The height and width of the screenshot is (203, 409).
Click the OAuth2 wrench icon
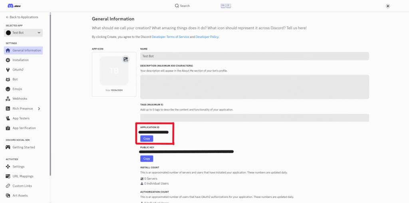[x=8, y=70]
